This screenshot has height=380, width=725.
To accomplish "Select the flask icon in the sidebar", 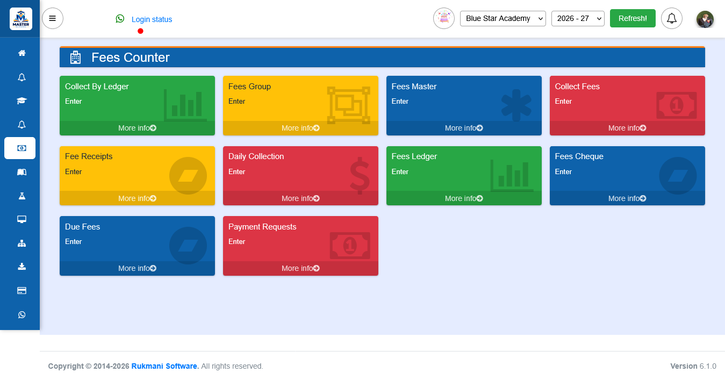I will coord(21,196).
